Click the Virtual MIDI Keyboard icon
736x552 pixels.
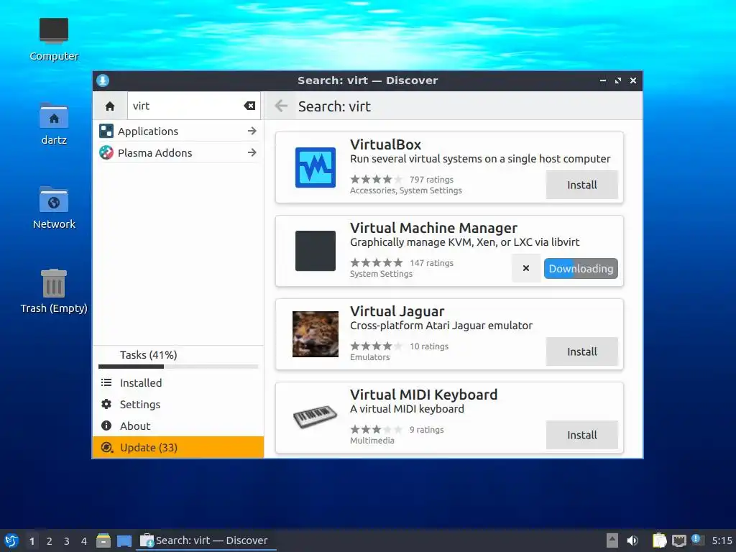(315, 417)
